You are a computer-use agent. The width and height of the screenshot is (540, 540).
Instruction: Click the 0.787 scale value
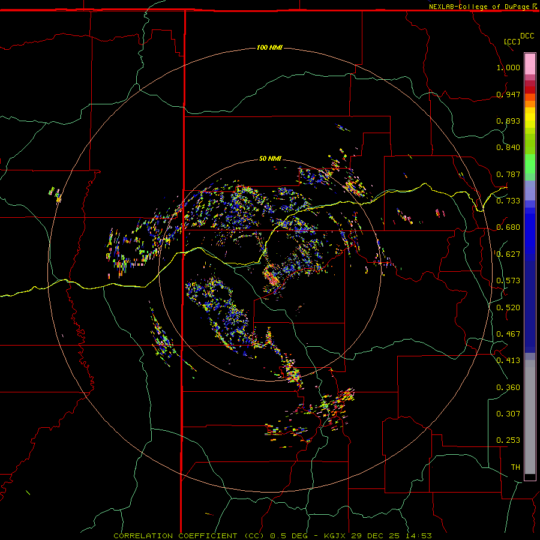pos(508,174)
